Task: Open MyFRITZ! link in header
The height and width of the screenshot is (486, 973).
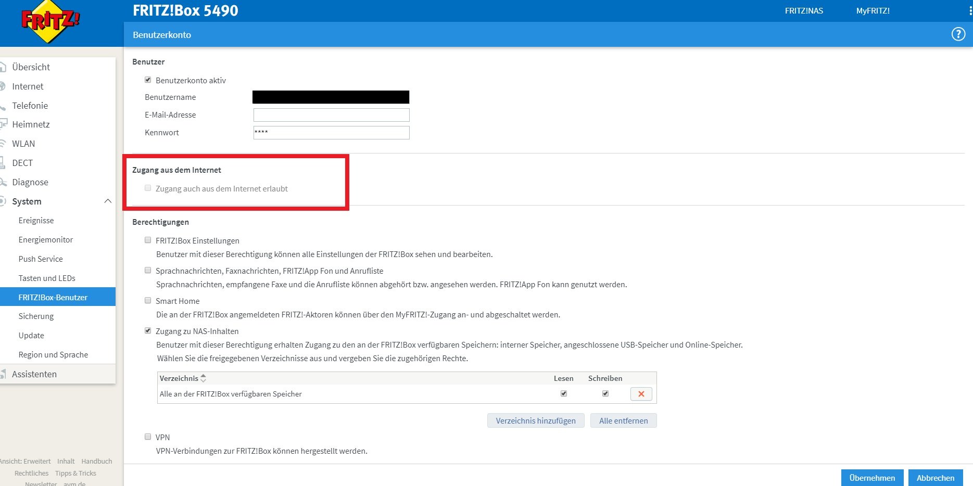Action: 873,11
